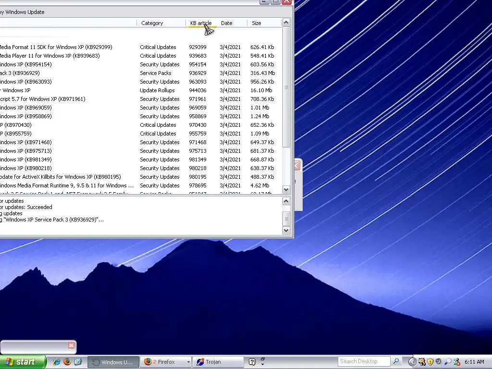This screenshot has width=492, height=369.
Task: Click KB article number 954154
Action: [197, 64]
